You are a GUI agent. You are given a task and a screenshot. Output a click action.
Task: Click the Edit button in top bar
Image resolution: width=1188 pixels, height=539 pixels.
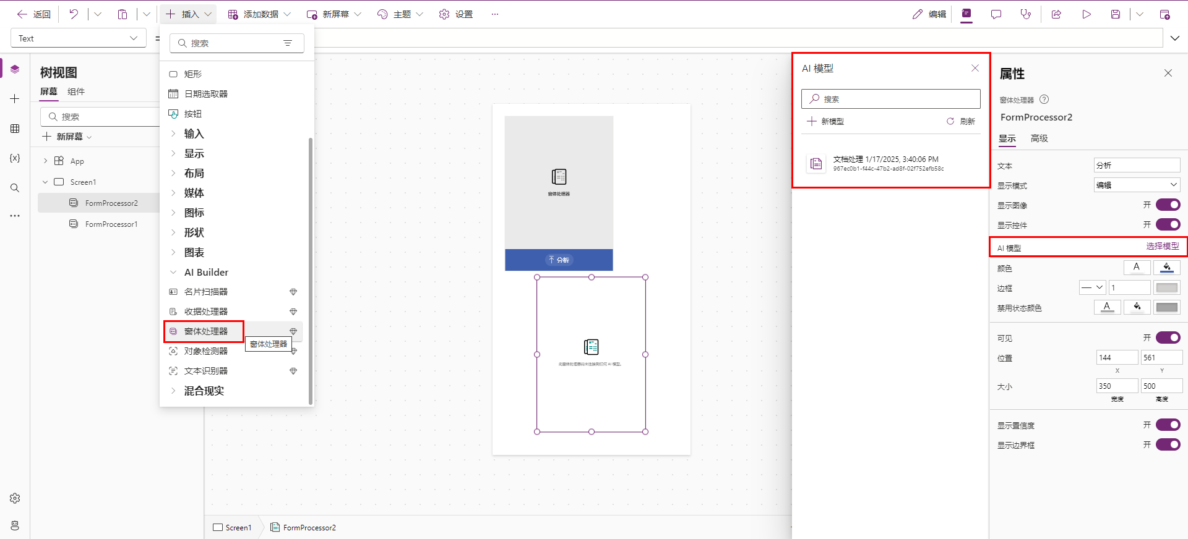tap(929, 14)
